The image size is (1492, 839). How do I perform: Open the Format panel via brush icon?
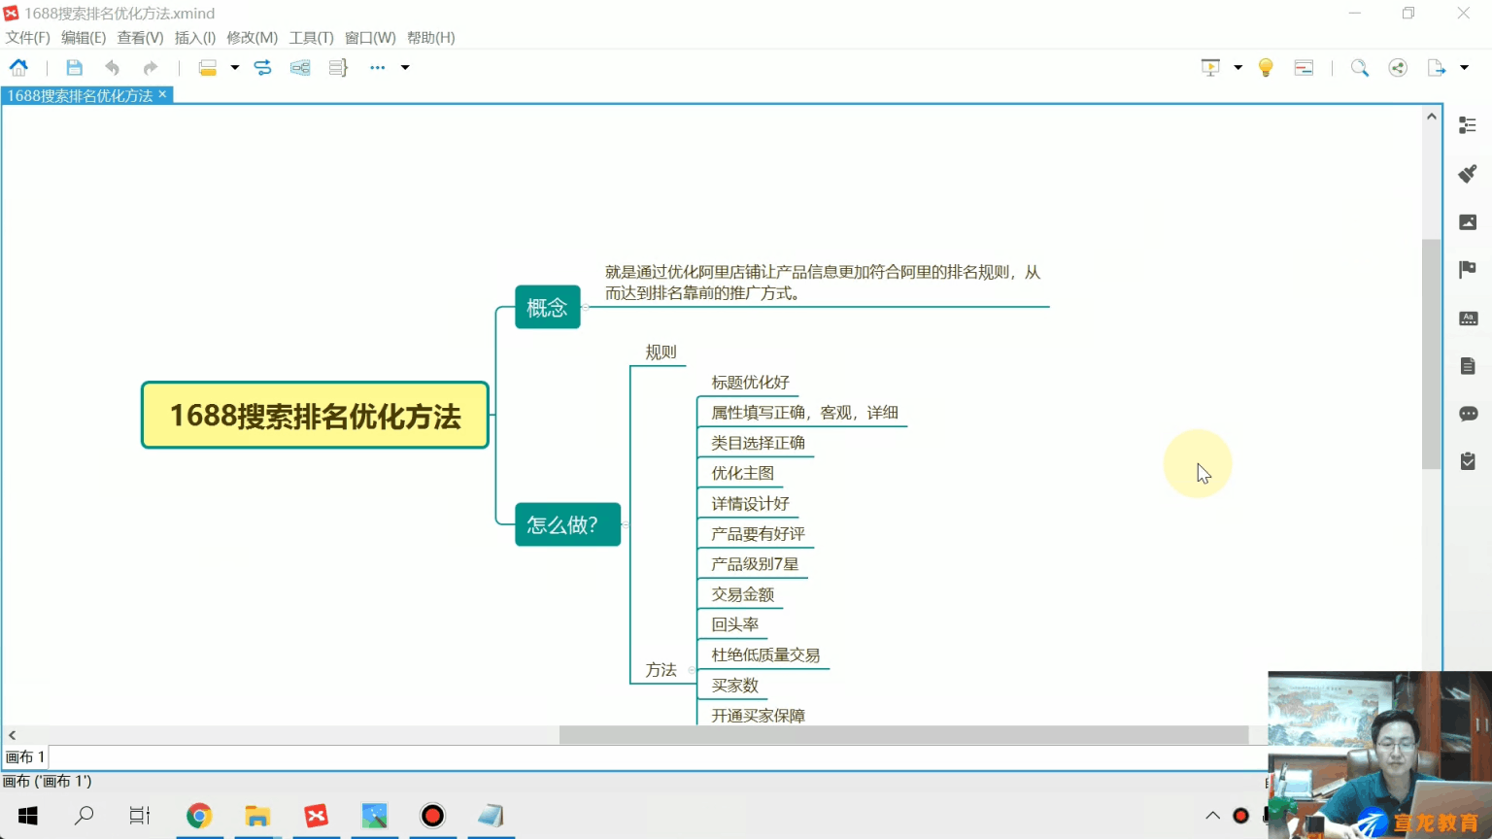pyautogui.click(x=1468, y=173)
